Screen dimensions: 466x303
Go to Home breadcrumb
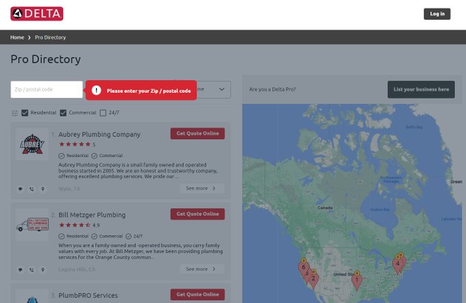[17, 38]
